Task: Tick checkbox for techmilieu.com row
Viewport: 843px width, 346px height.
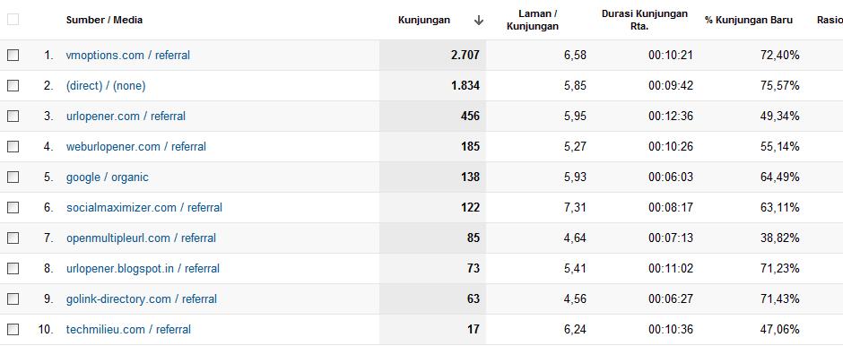Action: 13,329
